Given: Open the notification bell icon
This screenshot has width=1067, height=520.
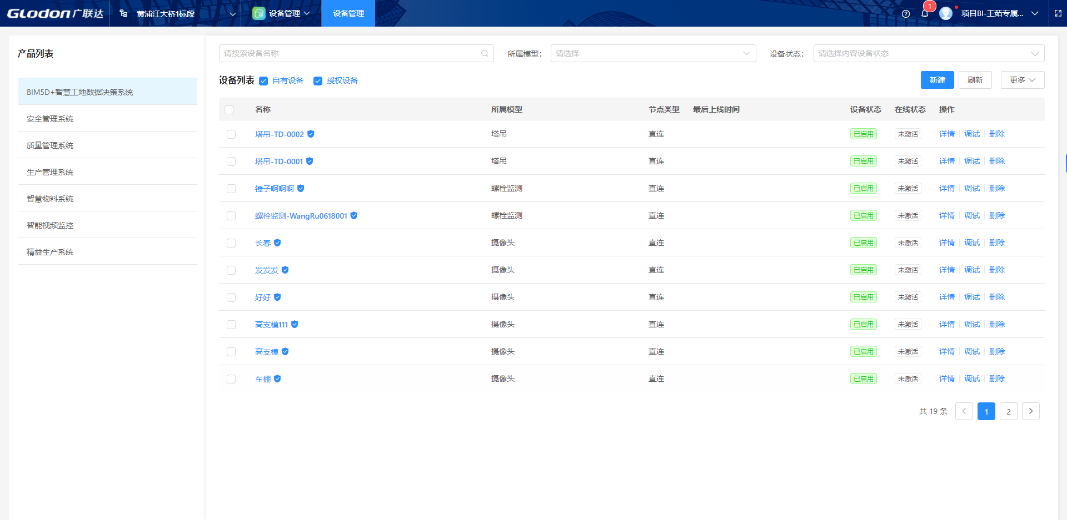Looking at the screenshot, I should pos(925,14).
